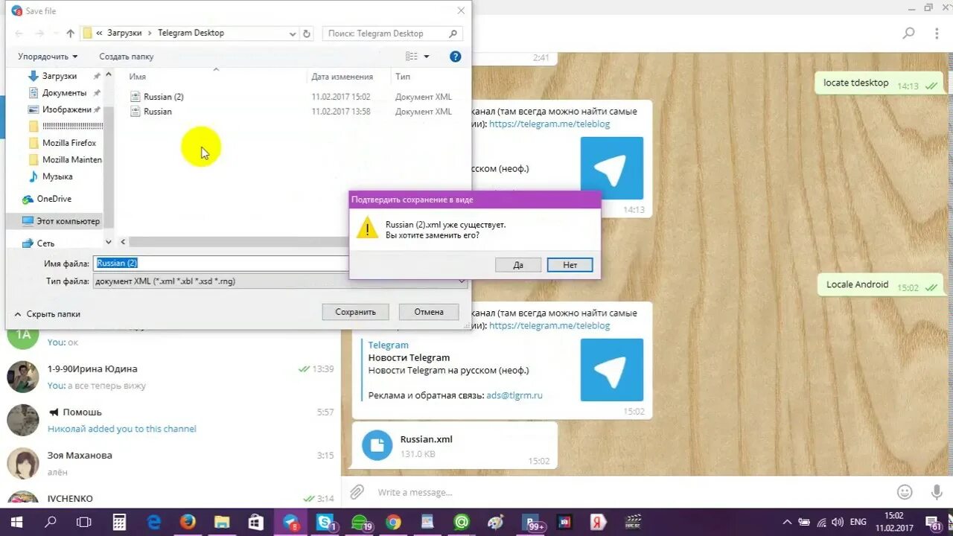Click the Нет button in confirm dialog
Screen dimensions: 953x536
tap(570, 265)
